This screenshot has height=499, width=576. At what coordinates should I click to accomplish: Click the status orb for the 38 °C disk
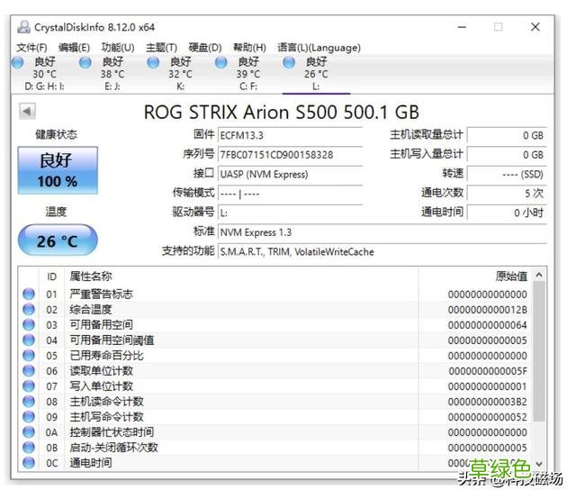pos(85,62)
